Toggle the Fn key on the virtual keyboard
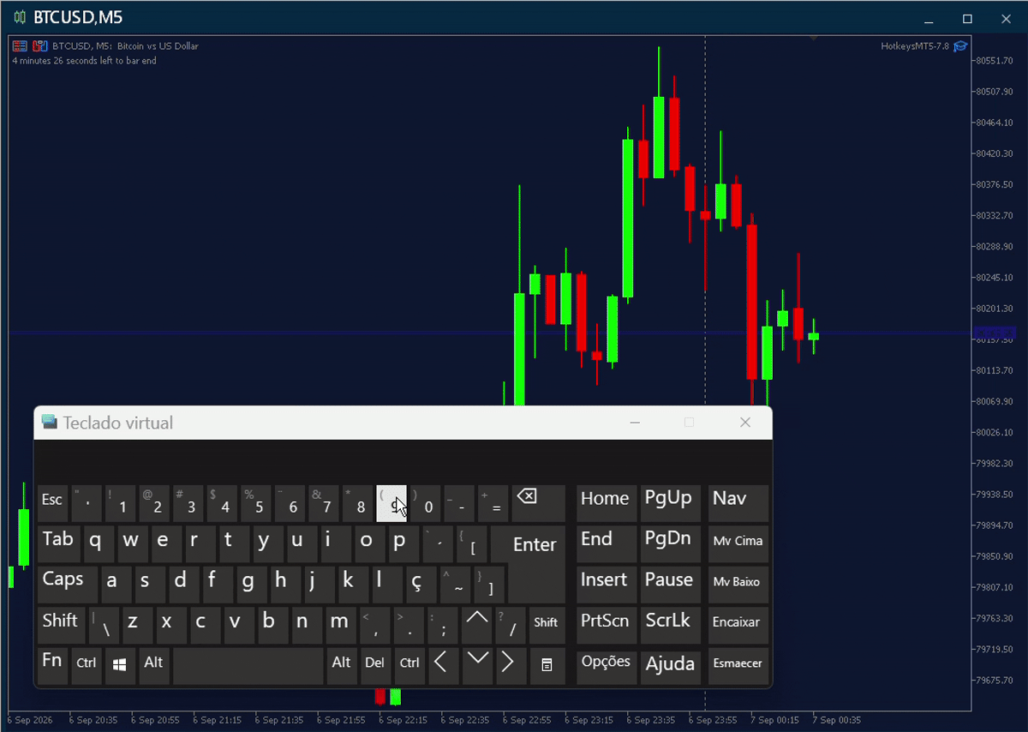This screenshot has width=1028, height=732. tap(53, 665)
